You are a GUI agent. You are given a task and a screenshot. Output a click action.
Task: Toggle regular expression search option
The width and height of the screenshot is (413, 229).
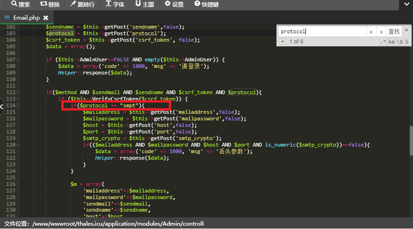384,42
